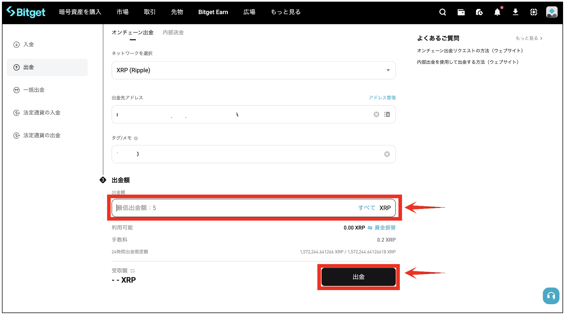Click the search magnifier icon

point(442,12)
